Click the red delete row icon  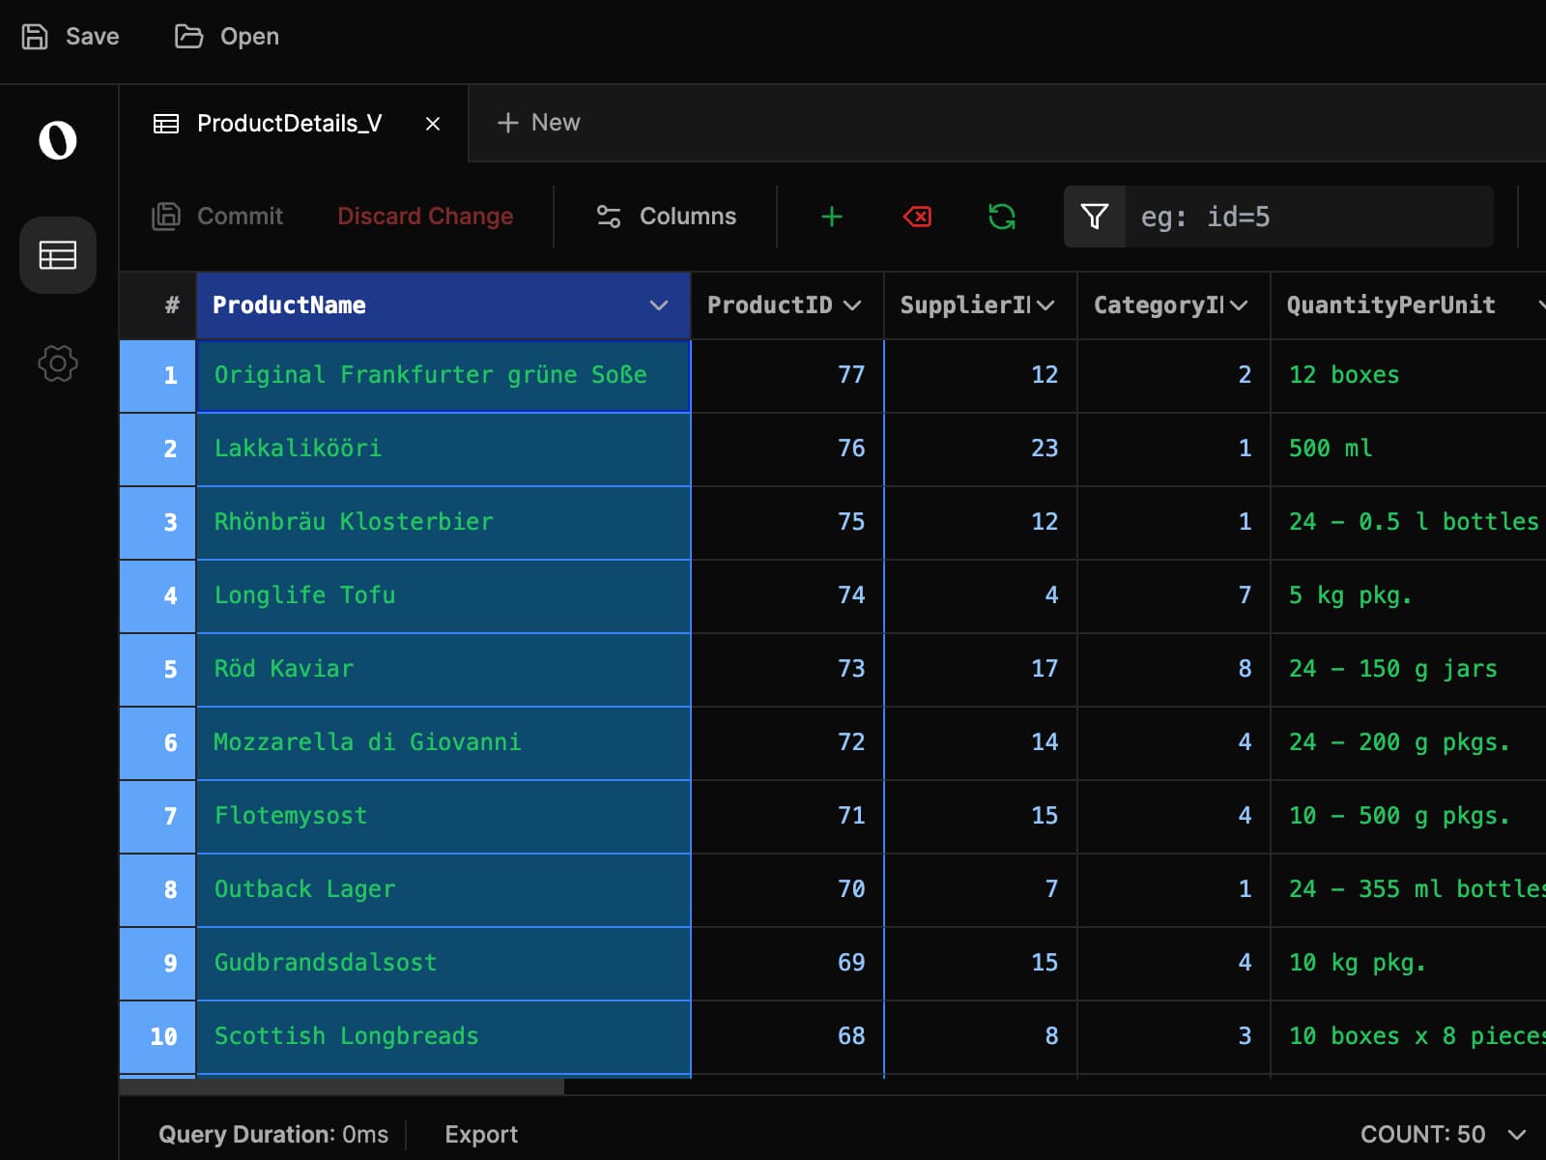[x=917, y=217]
